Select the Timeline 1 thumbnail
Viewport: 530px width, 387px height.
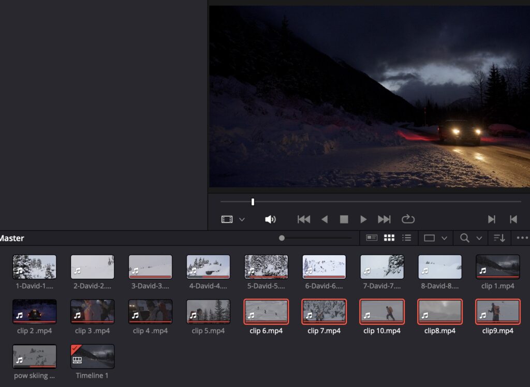[92, 356]
